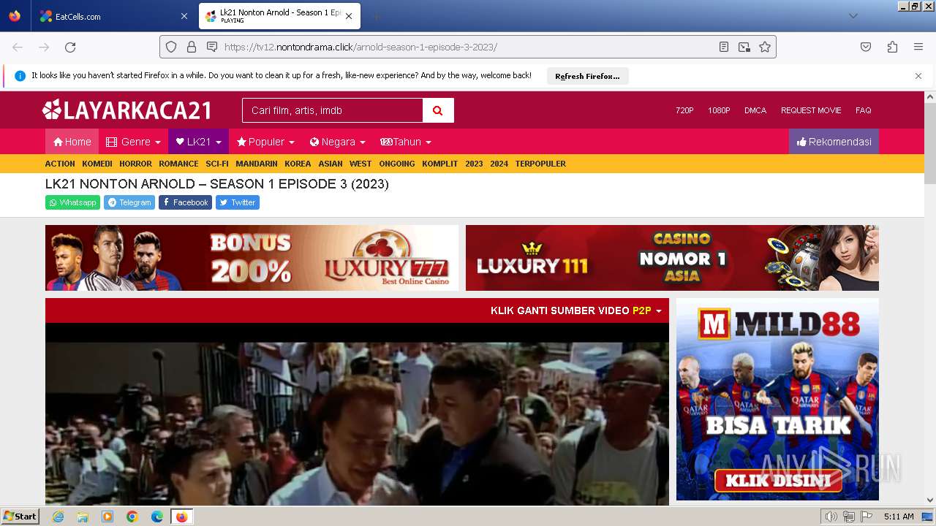This screenshot has height=526, width=936.
Task: Toggle reader view icon in address bar
Action: click(x=724, y=47)
